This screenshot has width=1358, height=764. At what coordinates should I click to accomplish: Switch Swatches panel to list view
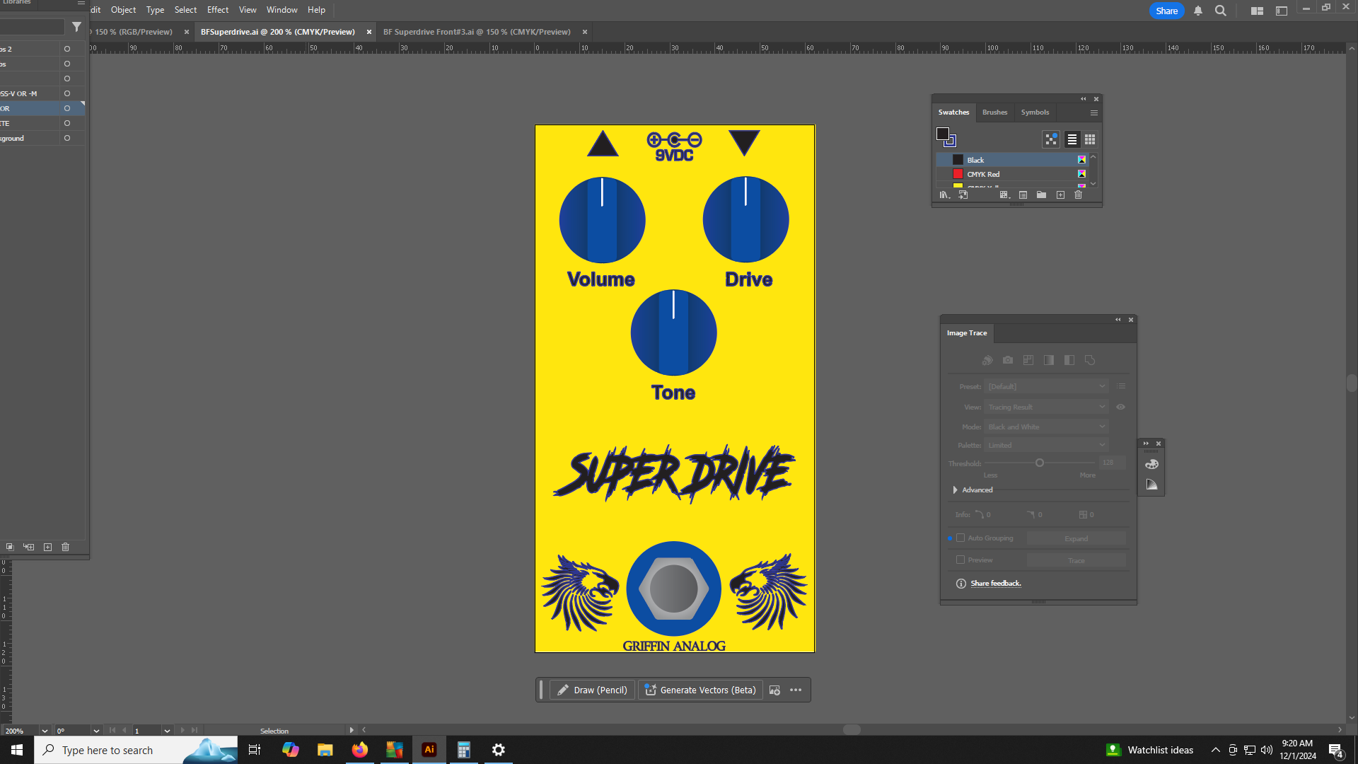[x=1072, y=139]
